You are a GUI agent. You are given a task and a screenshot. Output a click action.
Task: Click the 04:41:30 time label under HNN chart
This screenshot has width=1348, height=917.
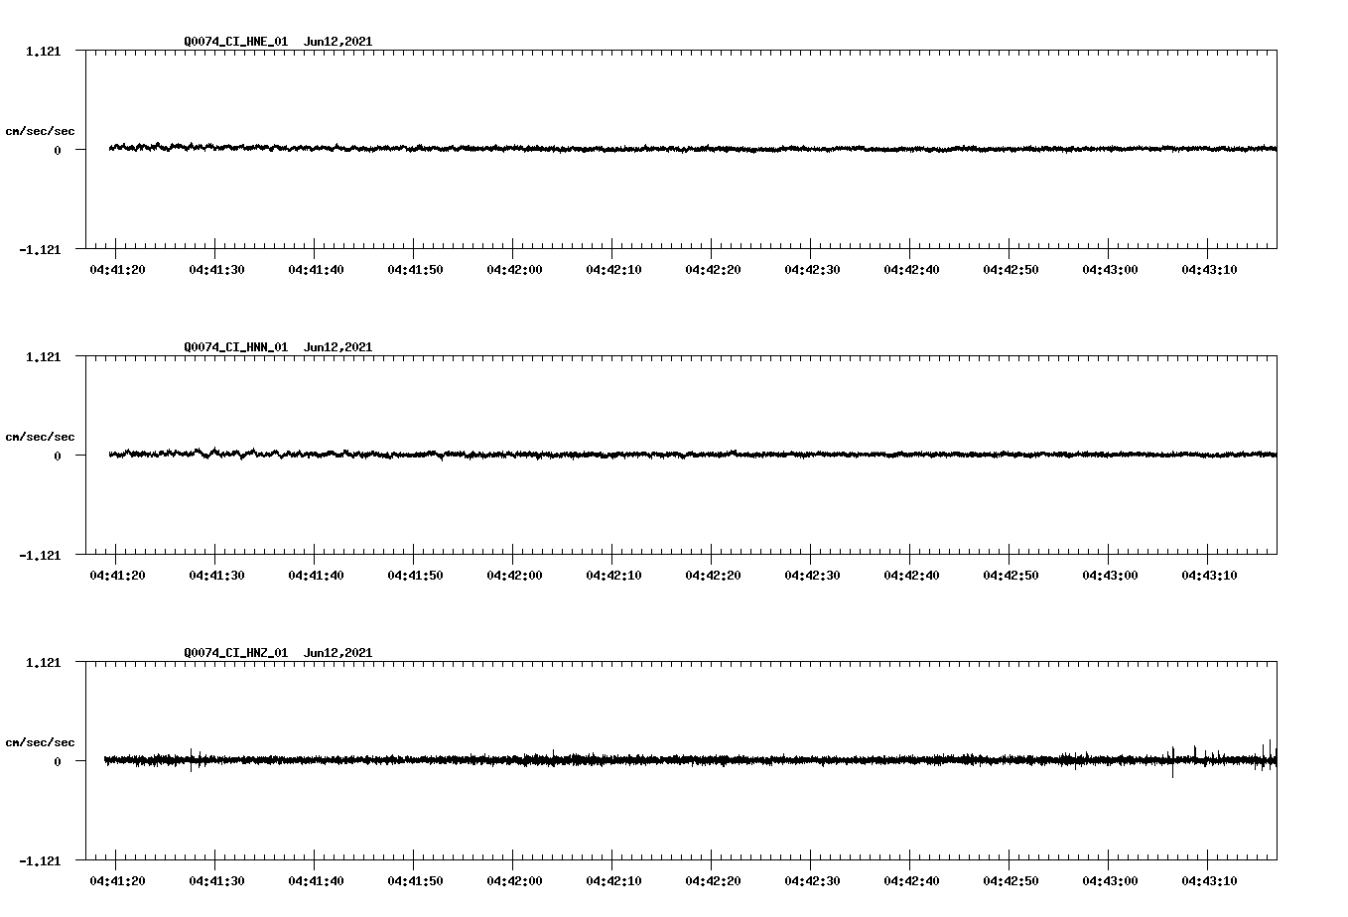216,576
